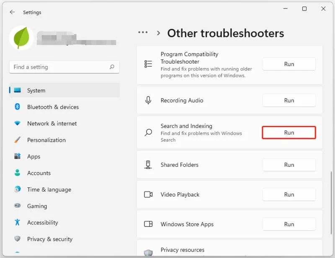The image size is (335, 258).
Task: Run the Search and Indexing troubleshooter
Action: (289, 133)
